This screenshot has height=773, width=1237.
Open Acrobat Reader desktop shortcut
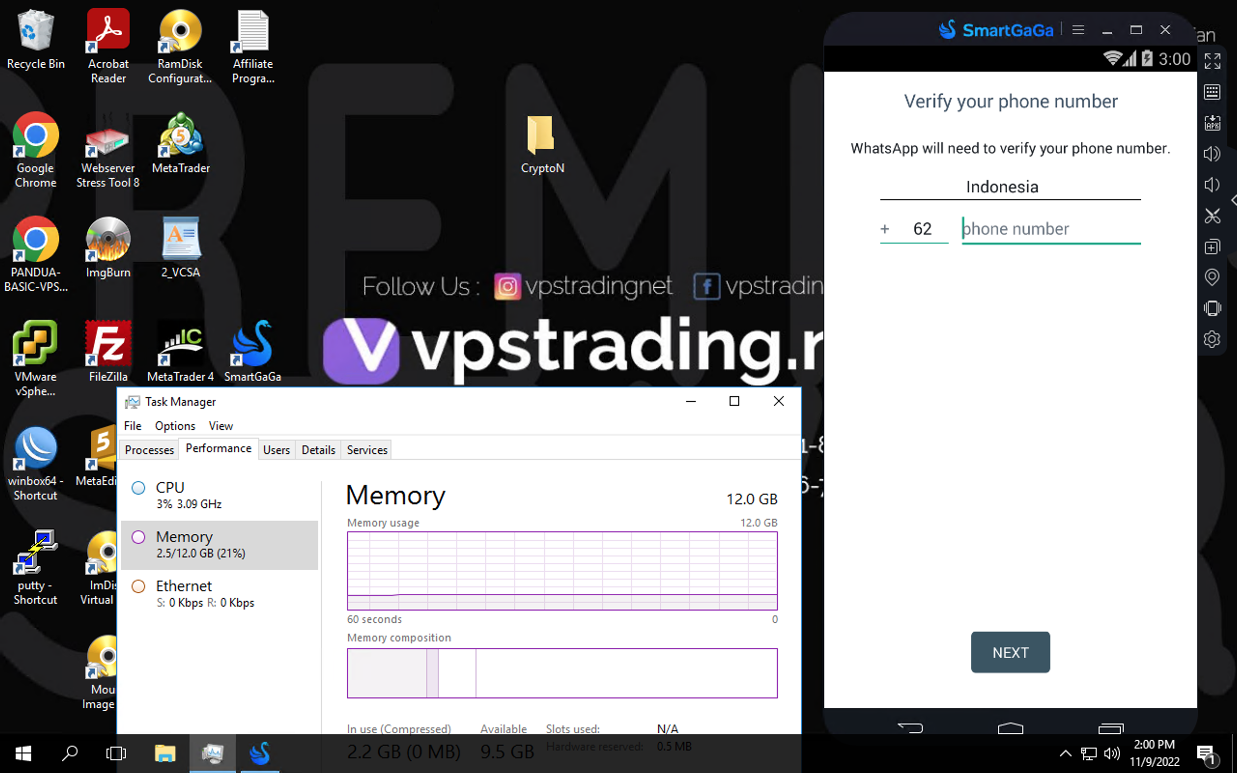click(x=108, y=45)
